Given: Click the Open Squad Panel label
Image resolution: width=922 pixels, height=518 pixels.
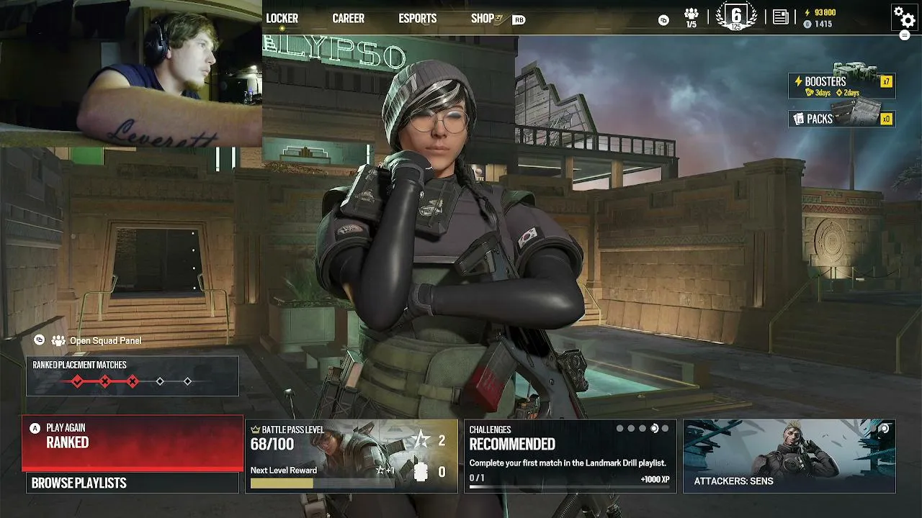Looking at the screenshot, I should coord(106,340).
